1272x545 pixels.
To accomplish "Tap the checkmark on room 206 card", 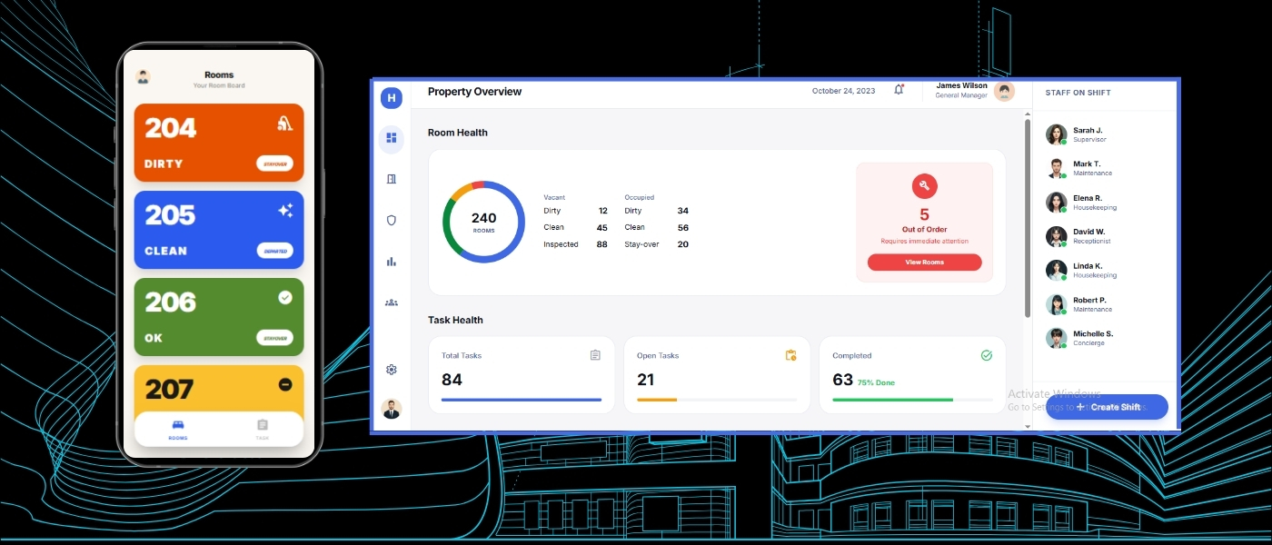I will [x=285, y=297].
